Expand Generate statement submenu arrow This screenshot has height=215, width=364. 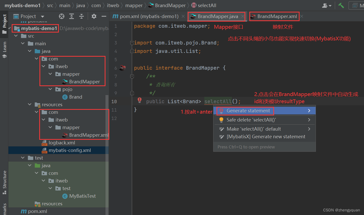pos(309,111)
